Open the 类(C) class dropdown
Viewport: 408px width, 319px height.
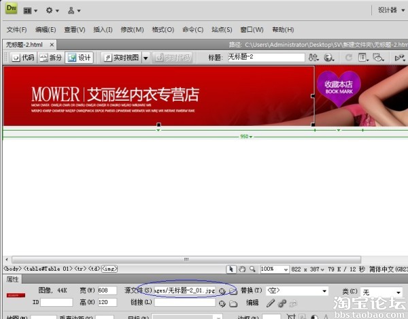click(381, 292)
